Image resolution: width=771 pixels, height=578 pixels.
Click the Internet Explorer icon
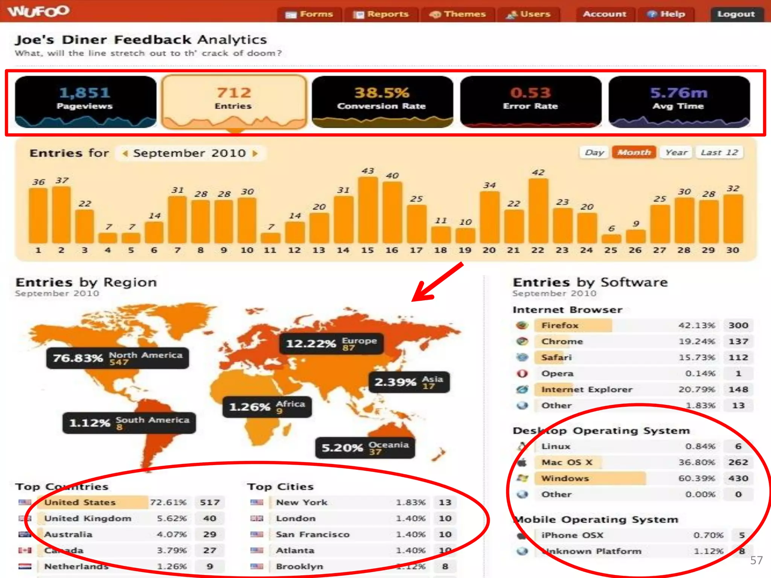[x=522, y=389]
